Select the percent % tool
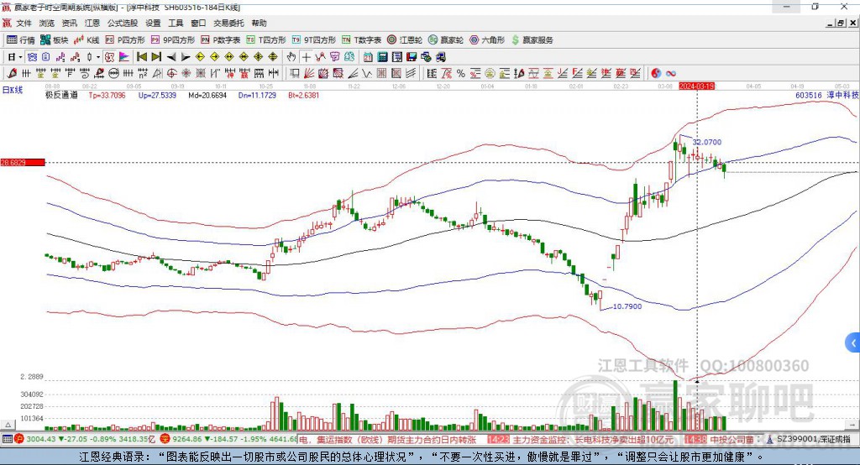This screenshot has height=465, width=860. (461, 73)
